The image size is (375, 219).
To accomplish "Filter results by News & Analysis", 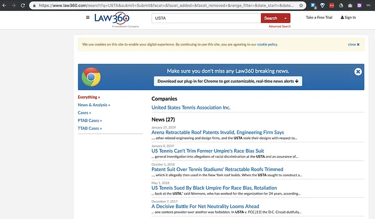I will click(x=94, y=105).
